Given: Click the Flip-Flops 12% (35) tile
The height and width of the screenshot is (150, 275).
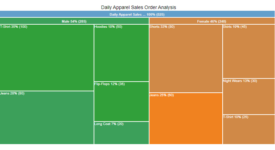Looking at the screenshot, I should click(x=121, y=101).
